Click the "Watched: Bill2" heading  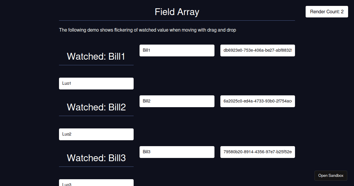click(96, 107)
